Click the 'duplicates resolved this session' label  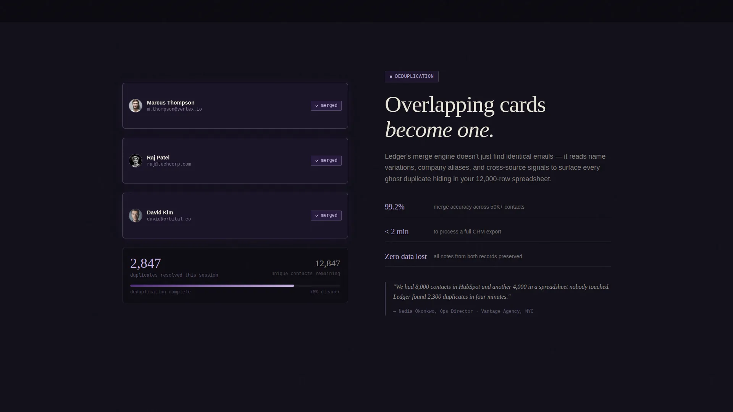tap(174, 275)
